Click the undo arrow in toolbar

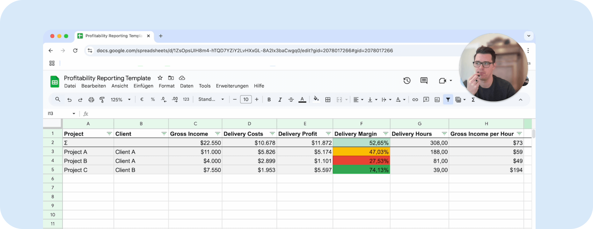[x=69, y=100]
